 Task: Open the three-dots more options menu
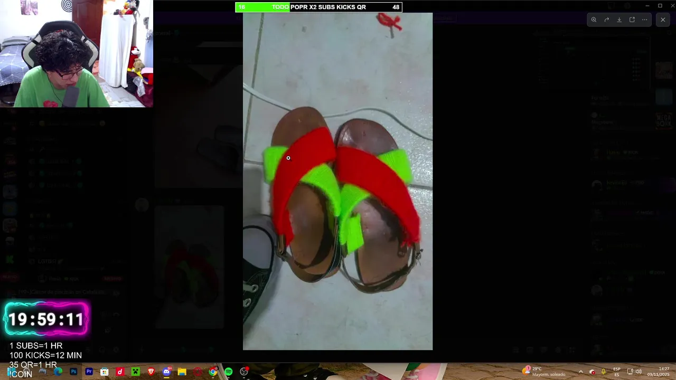[645, 20]
